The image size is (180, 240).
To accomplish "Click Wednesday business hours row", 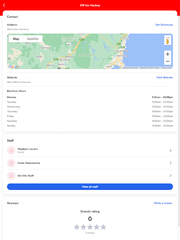I will [90, 107].
